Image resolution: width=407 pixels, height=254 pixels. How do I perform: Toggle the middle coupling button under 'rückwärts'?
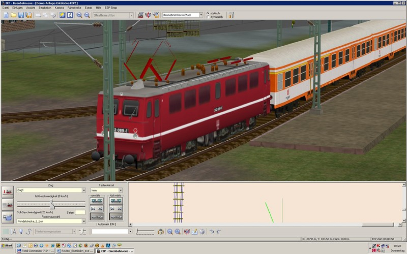click(116, 209)
